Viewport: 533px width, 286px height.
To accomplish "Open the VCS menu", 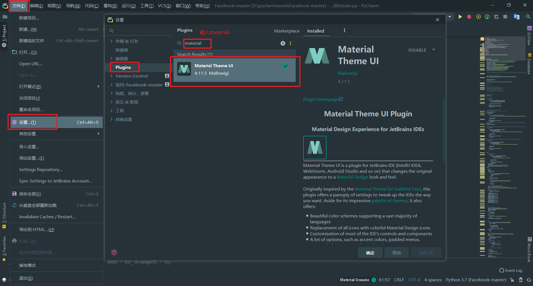I will pyautogui.click(x=164, y=6).
